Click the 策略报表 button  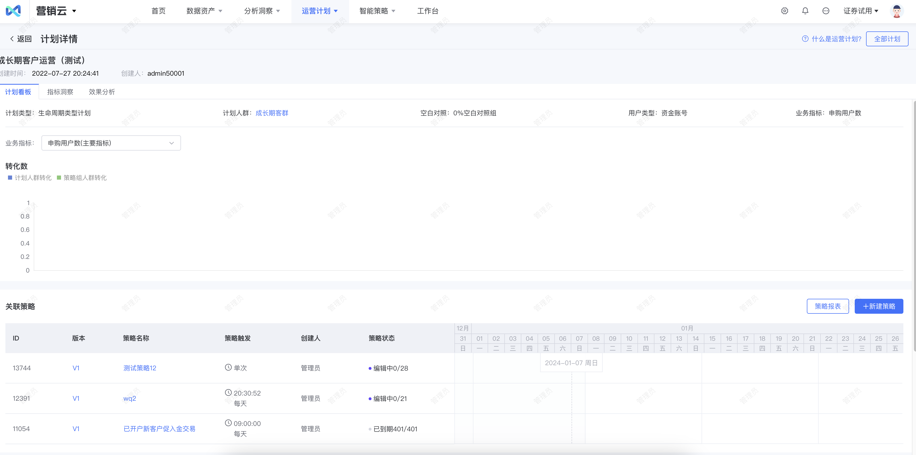click(828, 306)
